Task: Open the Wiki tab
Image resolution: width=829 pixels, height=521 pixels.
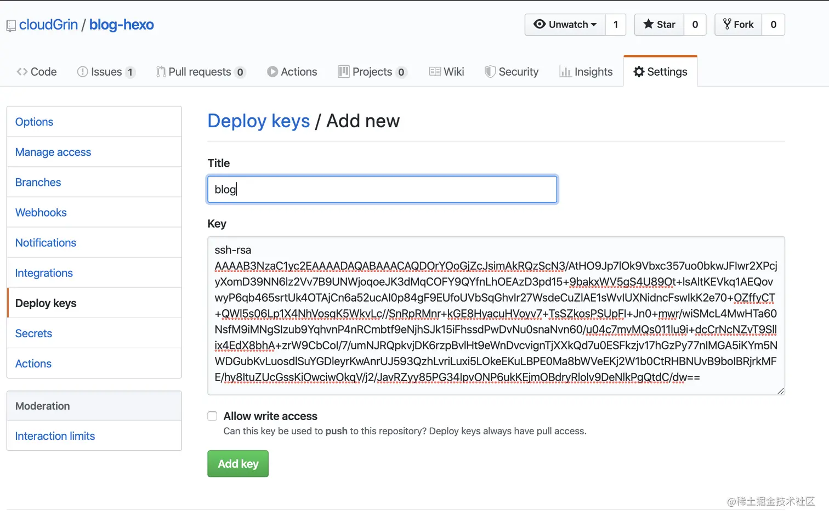Action: coord(446,71)
